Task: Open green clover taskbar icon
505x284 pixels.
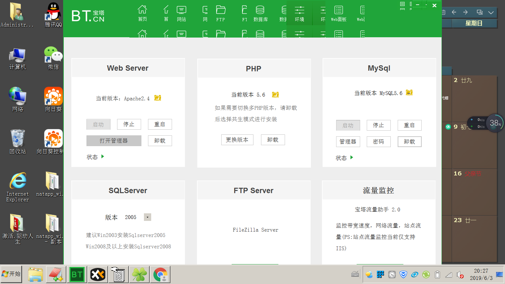Action: click(x=140, y=274)
